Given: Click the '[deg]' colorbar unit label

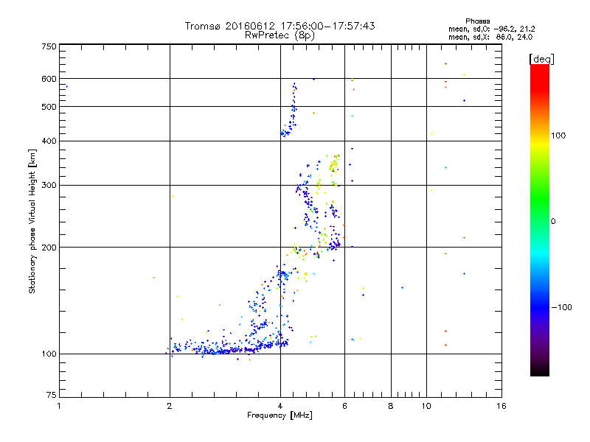Looking at the screenshot, I should point(541,59).
